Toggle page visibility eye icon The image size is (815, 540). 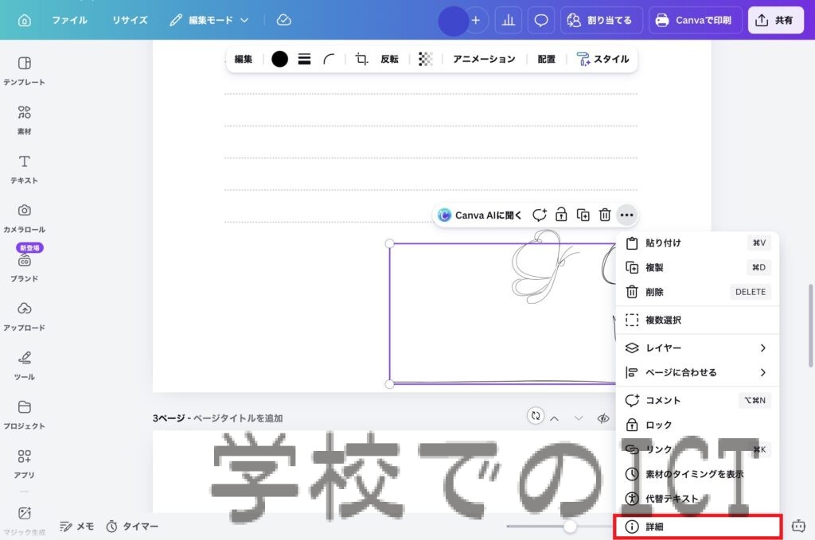pyautogui.click(x=603, y=418)
